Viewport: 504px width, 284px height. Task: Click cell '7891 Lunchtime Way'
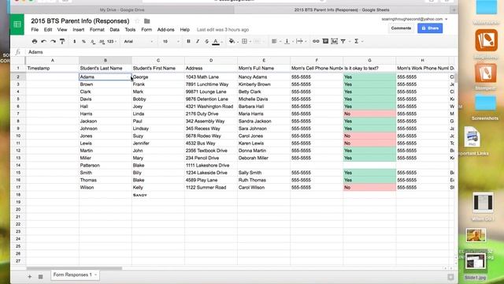point(211,84)
